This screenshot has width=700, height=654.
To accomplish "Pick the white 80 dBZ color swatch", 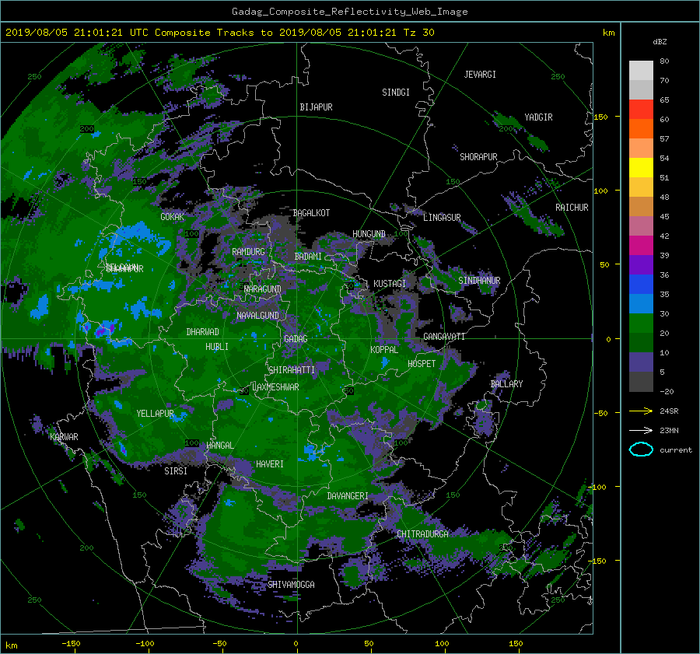I will click(641, 71).
